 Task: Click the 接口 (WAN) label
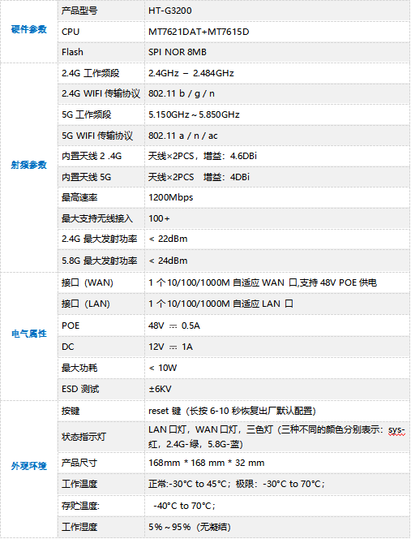pyautogui.click(x=88, y=282)
